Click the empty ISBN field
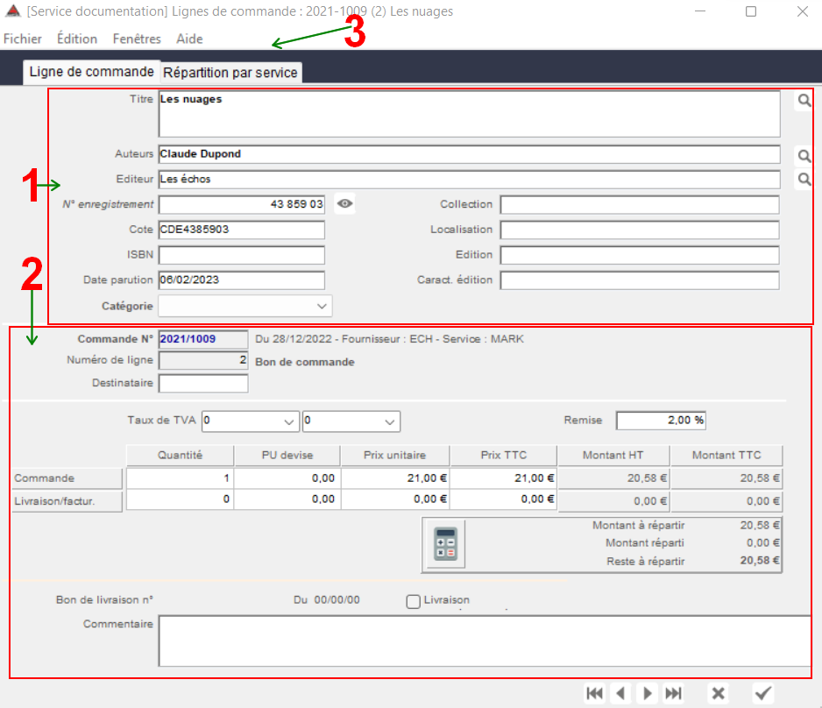 coord(242,255)
